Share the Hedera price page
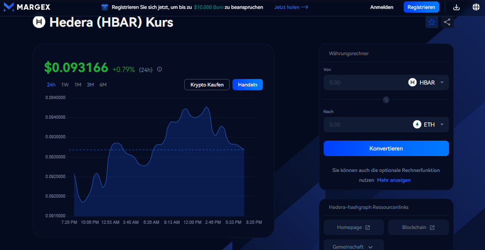This screenshot has height=250, width=485. 447,22
